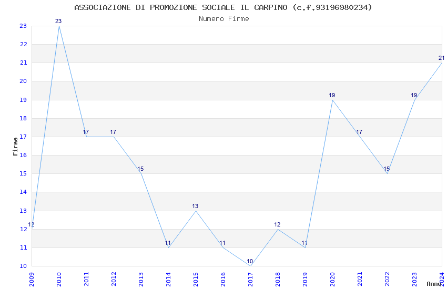Click the x-axis year label 2019
Image resolution: width=447 pixels, height=289 pixels.
pyautogui.click(x=306, y=280)
